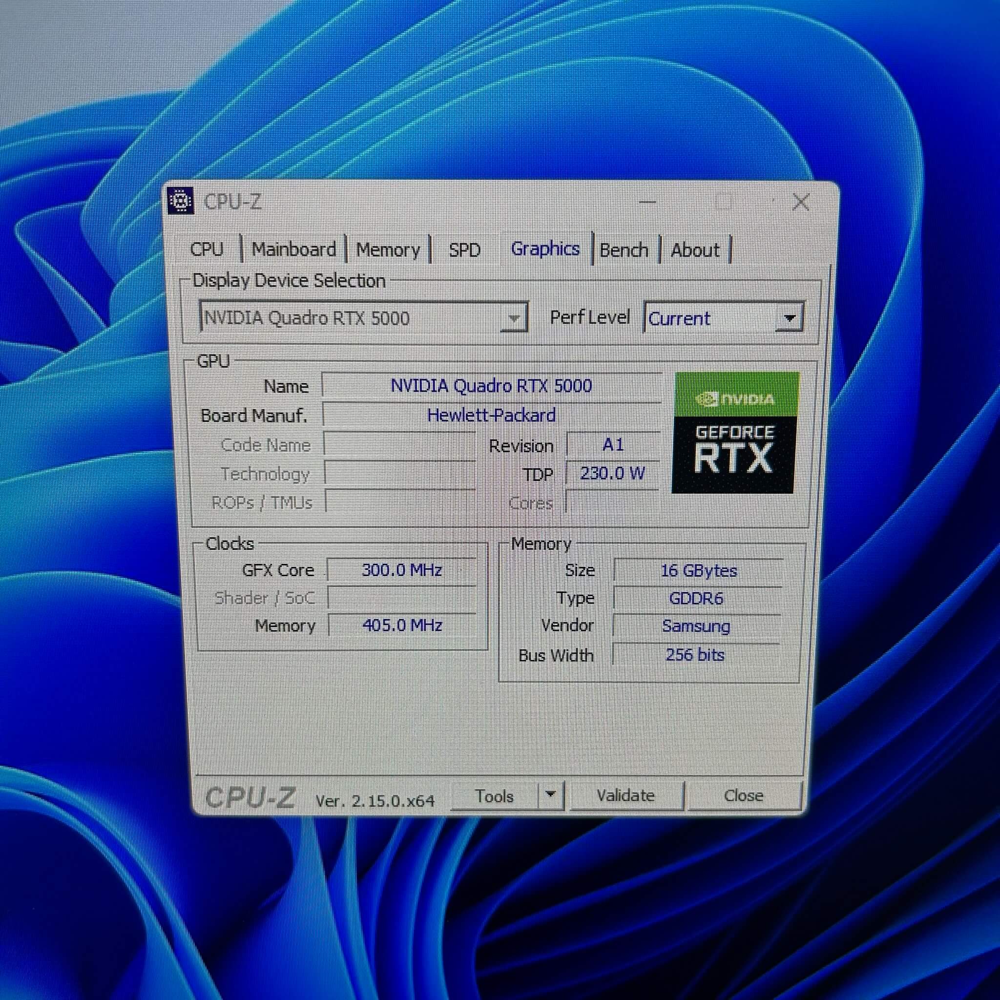
Task: Click the CPU-Z logo text at bottom left
Action: pyautogui.click(x=250, y=798)
